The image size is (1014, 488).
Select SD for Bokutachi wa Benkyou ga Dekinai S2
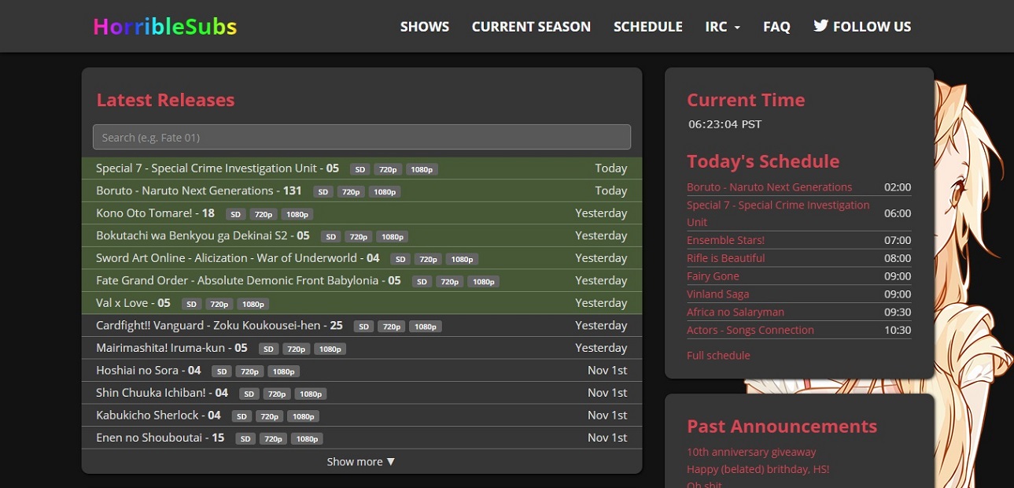(331, 237)
